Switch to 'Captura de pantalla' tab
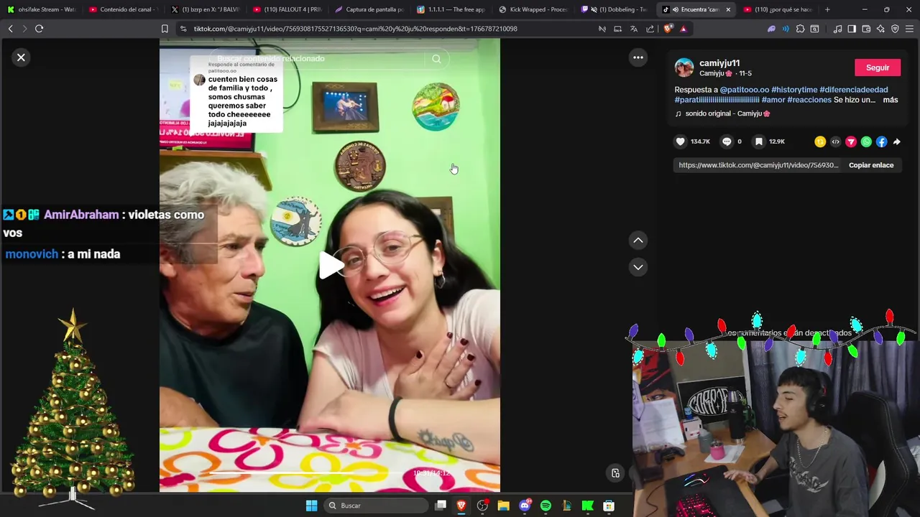The width and height of the screenshot is (920, 517). pyautogui.click(x=369, y=9)
